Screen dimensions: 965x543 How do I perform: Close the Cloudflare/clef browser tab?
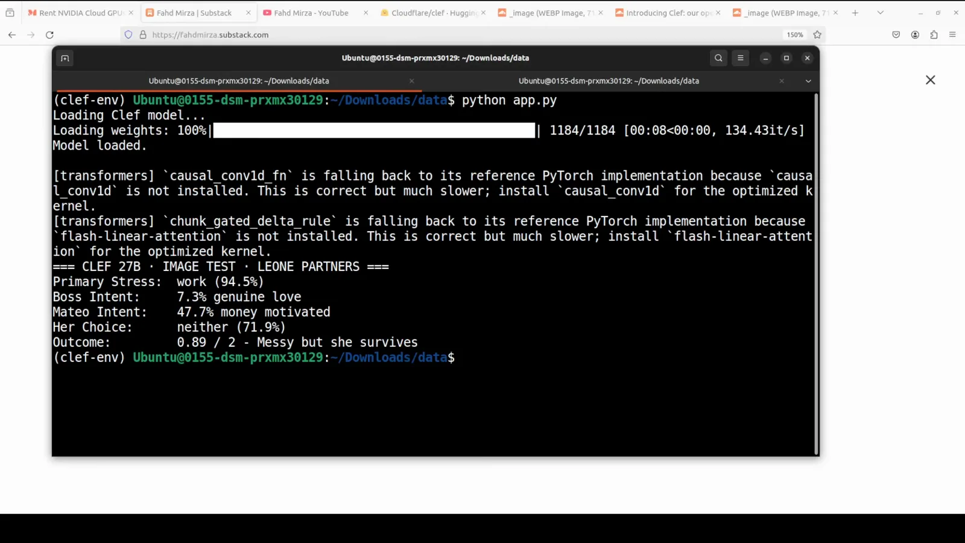tap(483, 13)
